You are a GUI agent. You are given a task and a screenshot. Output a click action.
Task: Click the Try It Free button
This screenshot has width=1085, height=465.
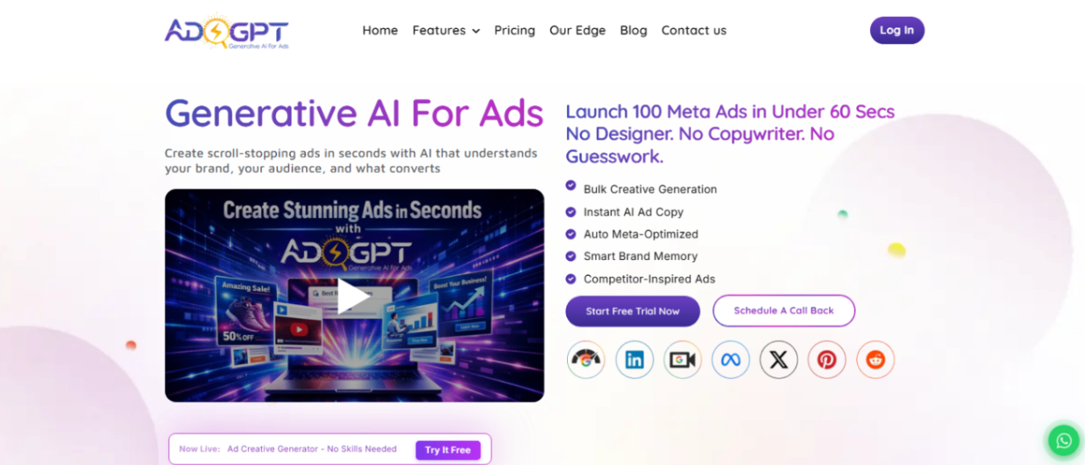pos(448,450)
